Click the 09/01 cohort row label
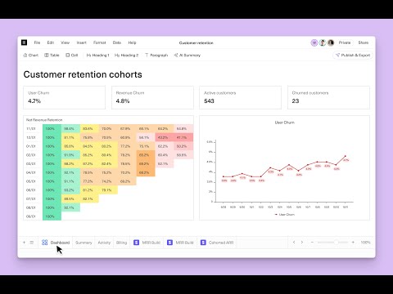 (31, 216)
